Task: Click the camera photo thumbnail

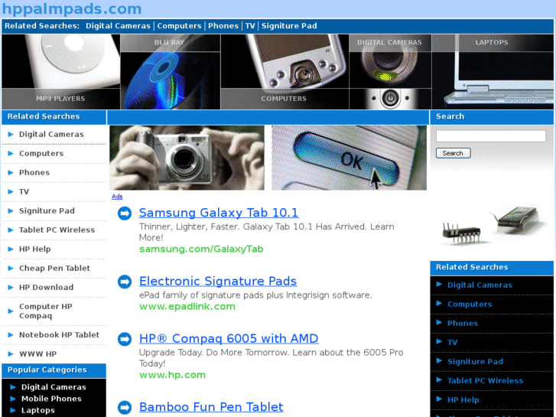Action: click(x=187, y=158)
